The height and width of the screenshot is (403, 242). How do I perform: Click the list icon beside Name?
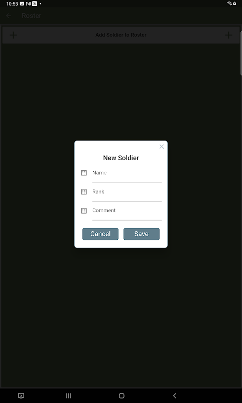[84, 173]
